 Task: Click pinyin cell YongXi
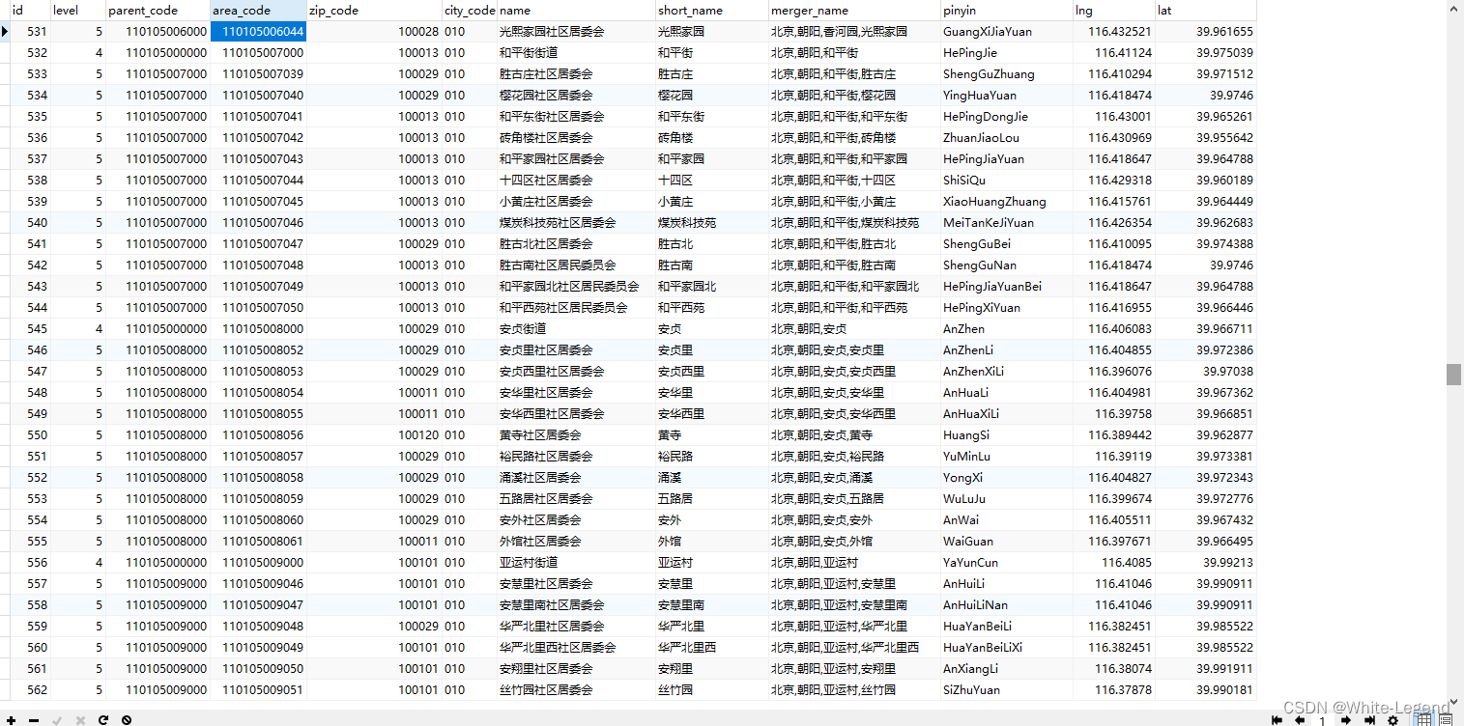pyautogui.click(x=1007, y=478)
